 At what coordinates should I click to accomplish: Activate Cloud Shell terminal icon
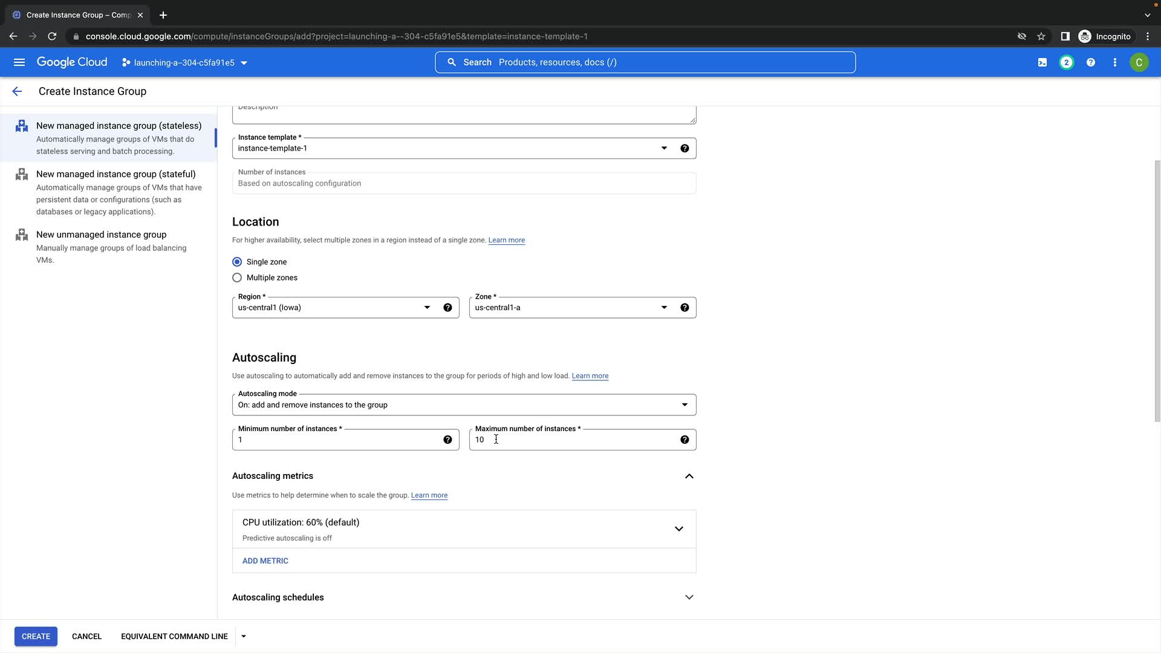[1042, 62]
